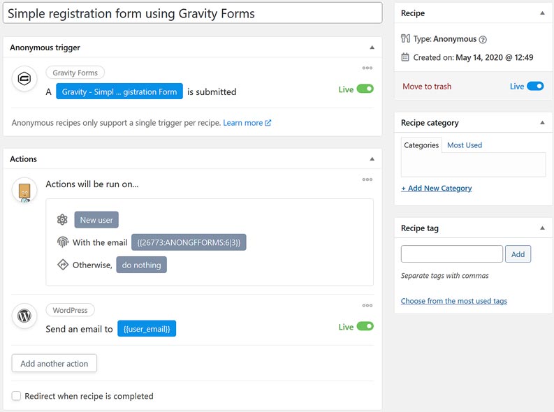
Task: Open three-dot menu for WordPress email action
Action: pyautogui.click(x=367, y=305)
